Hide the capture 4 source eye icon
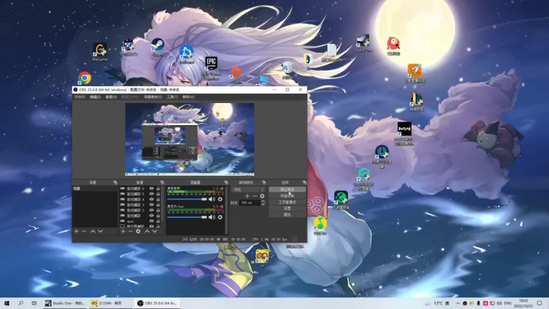The image size is (549, 309). pyautogui.click(x=152, y=199)
